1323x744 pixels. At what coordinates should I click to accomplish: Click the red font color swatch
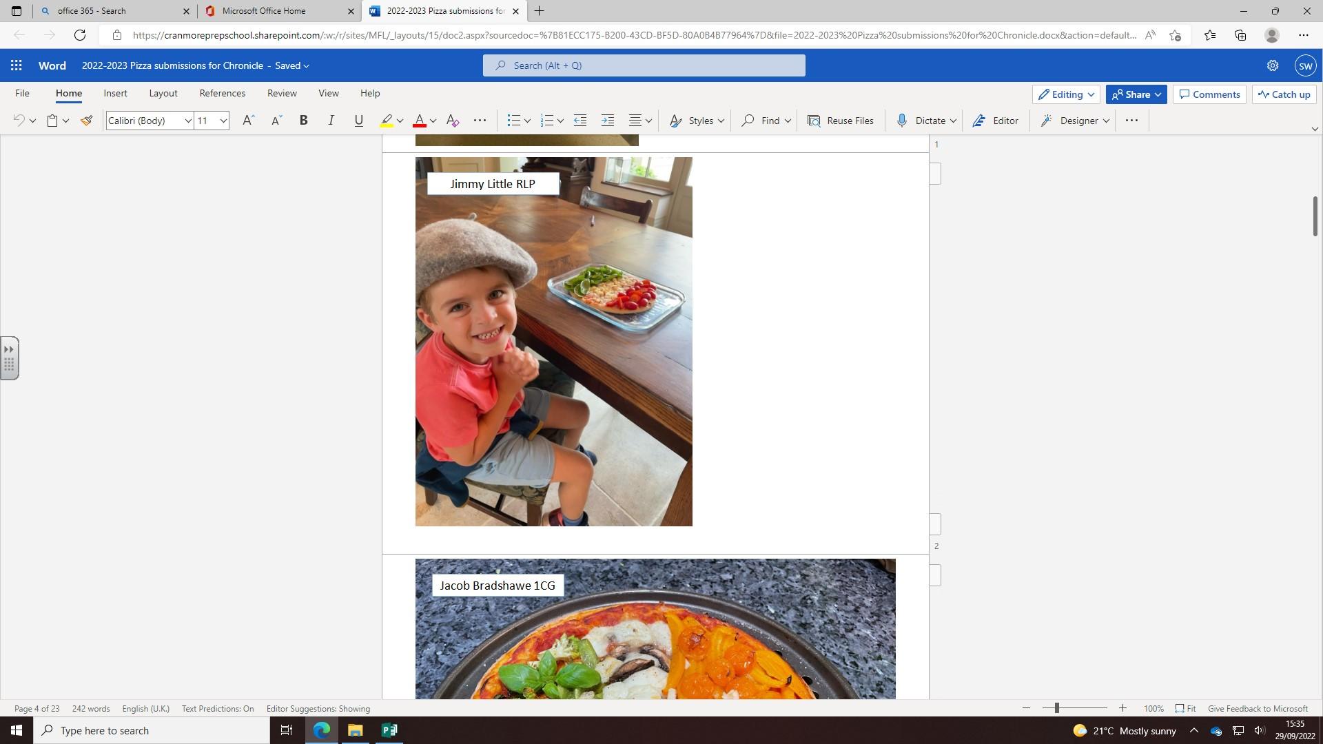[419, 121]
